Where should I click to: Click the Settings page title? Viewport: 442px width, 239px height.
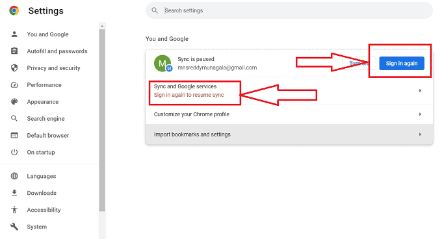pyautogui.click(x=46, y=10)
